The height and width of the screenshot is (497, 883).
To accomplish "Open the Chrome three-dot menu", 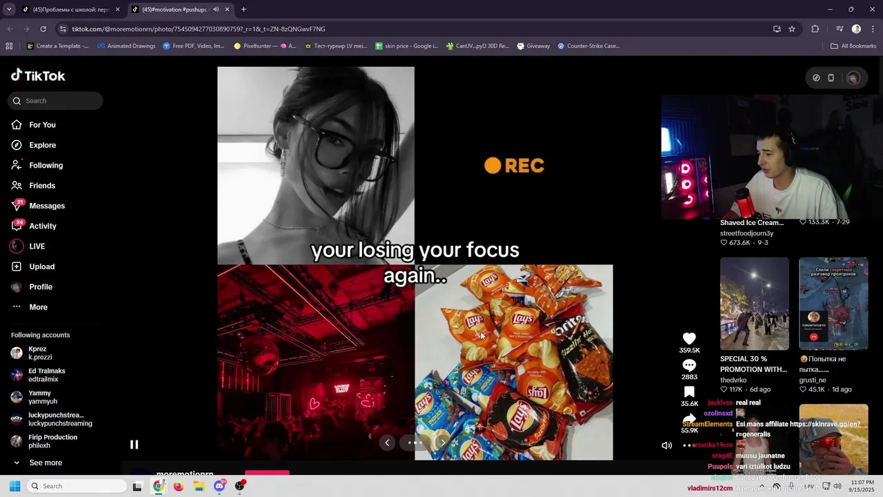I will (x=872, y=29).
